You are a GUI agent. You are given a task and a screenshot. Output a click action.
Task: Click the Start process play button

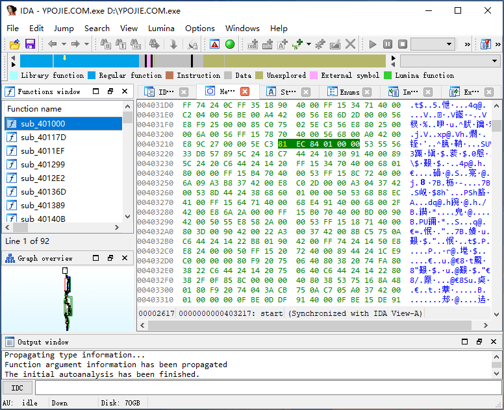coord(373,44)
